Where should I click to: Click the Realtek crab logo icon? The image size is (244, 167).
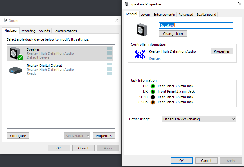[x=140, y=54]
